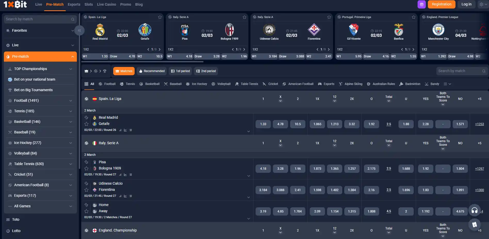Open more sports dropdown in filter bar
This screenshot has height=239, width=489.
pyautogui.click(x=447, y=84)
